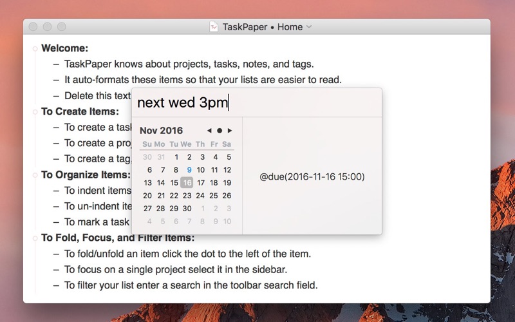Pick November 12 in the calendar

pos(227,170)
